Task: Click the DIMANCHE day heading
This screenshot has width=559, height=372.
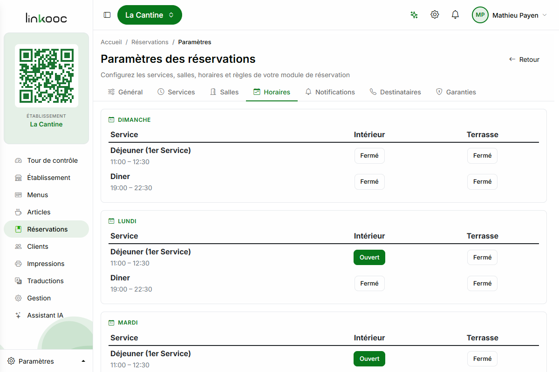Action: 134,120
